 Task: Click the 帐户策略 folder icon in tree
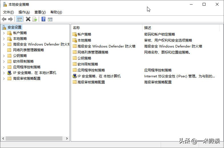pos(9,33)
